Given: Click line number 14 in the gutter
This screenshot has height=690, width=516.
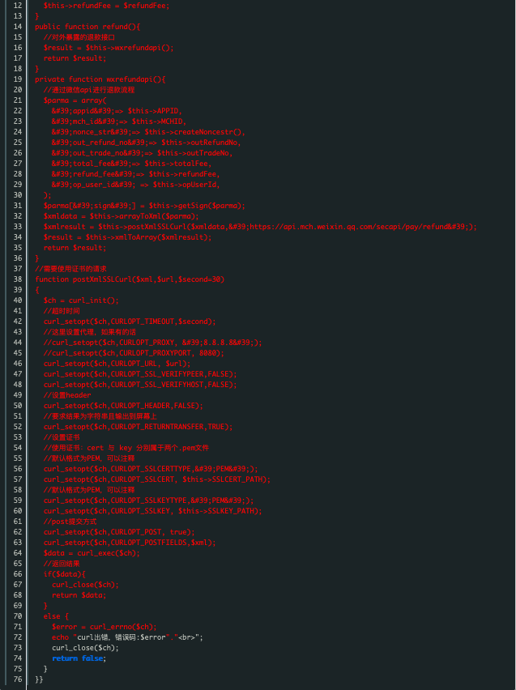Looking at the screenshot, I should click(18, 27).
